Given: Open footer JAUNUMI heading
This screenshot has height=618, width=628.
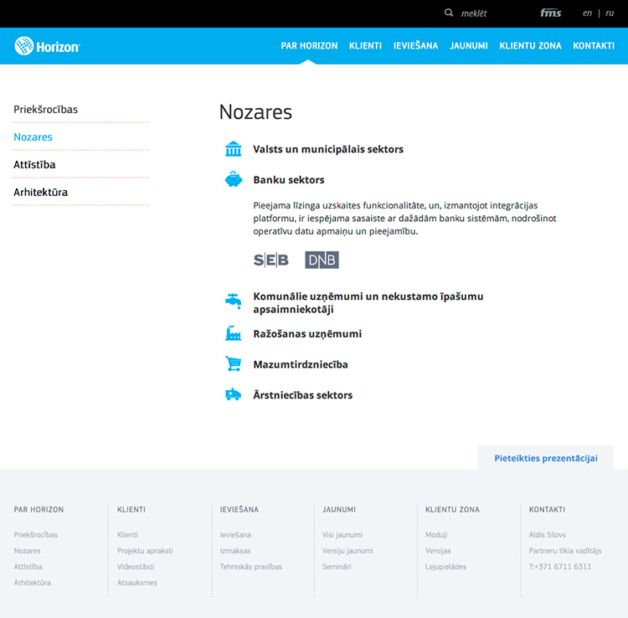Looking at the screenshot, I should coord(339,509).
